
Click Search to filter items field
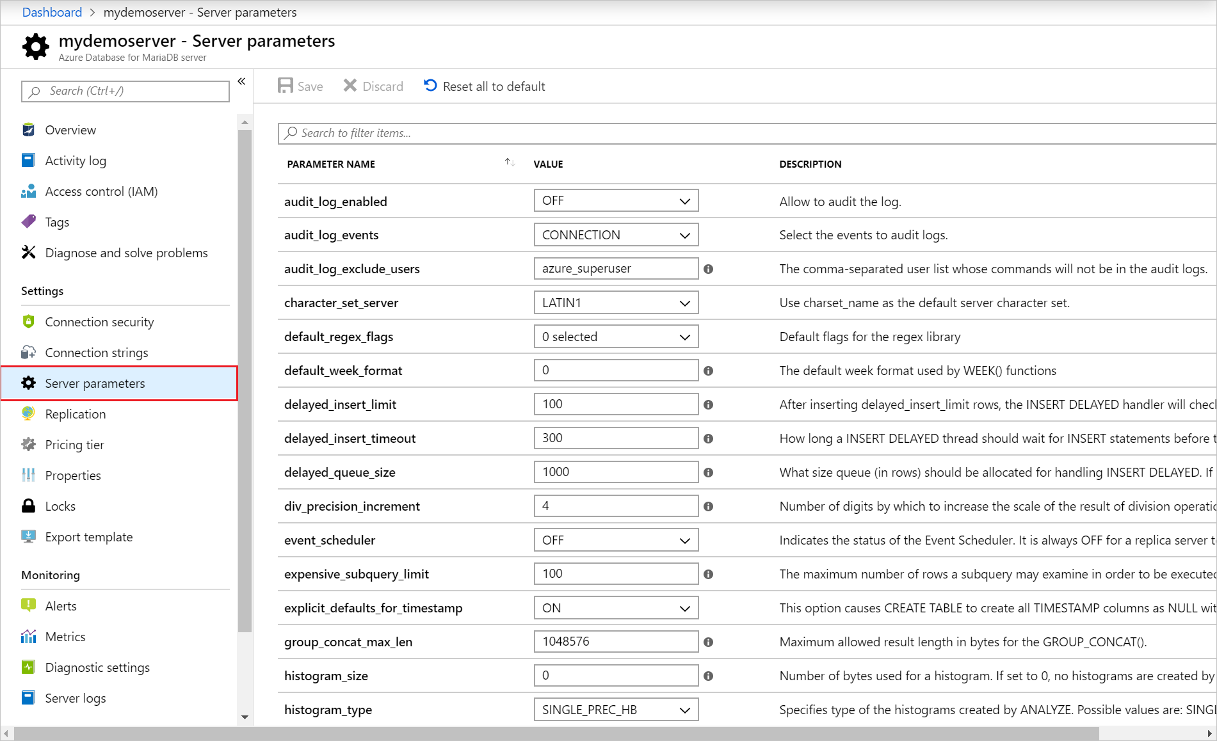[747, 133]
